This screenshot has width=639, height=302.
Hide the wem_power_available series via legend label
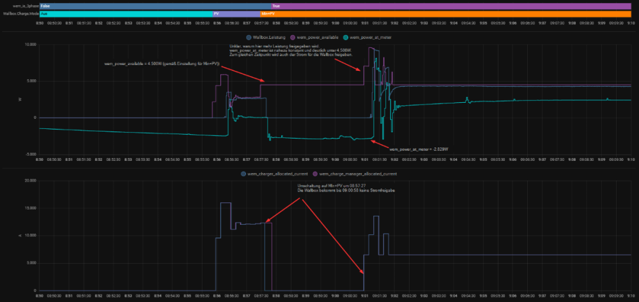pyautogui.click(x=317, y=37)
